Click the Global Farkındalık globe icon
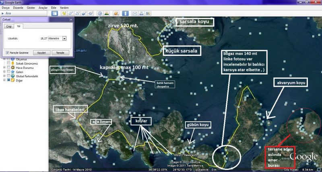Screen dimensions: 322x172 [13, 76]
